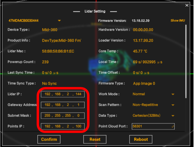
Task: Expand the Work Mode dropdown
Action: [x=173, y=94]
